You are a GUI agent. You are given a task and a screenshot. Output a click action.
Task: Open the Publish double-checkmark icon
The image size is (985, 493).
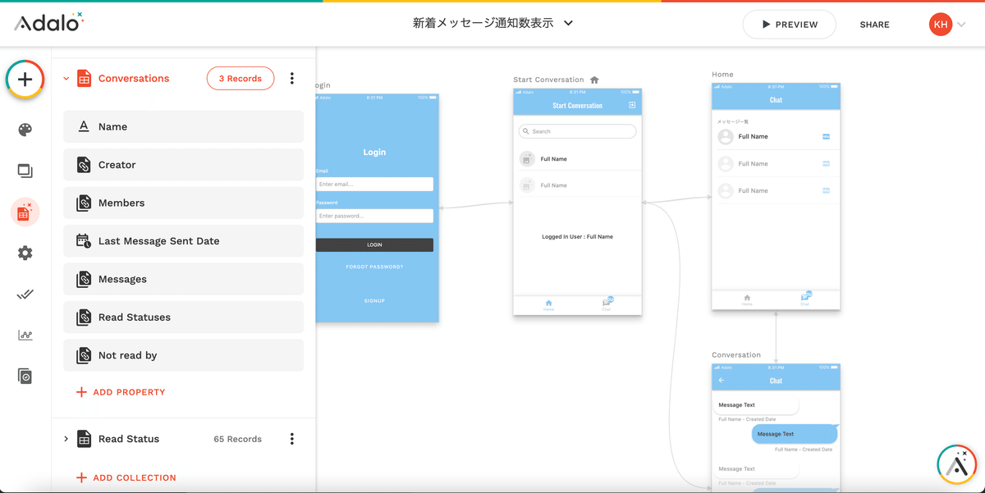click(x=25, y=294)
